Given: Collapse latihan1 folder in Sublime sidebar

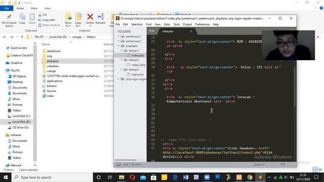Looking at the screenshot, I should pyautogui.click(x=121, y=51).
